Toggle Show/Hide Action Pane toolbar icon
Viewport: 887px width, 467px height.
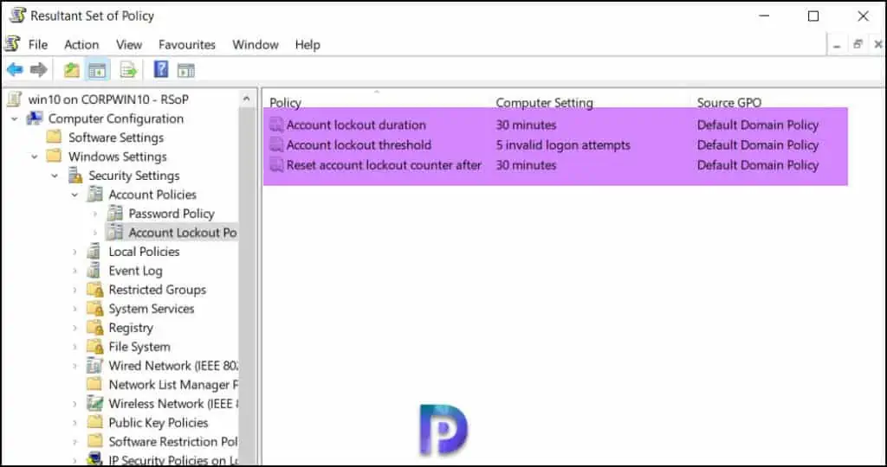[x=186, y=71]
